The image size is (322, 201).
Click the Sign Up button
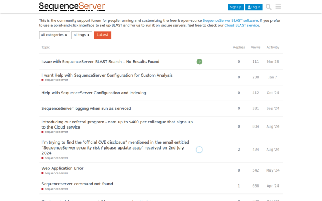236,7
